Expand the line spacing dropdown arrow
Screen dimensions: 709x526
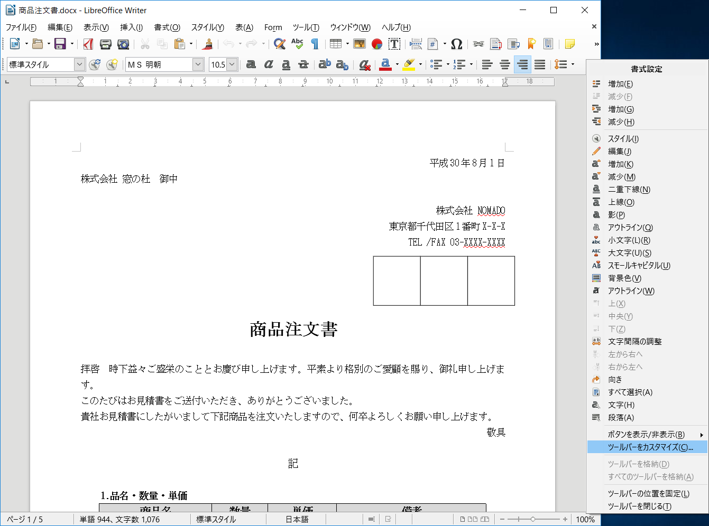click(573, 64)
